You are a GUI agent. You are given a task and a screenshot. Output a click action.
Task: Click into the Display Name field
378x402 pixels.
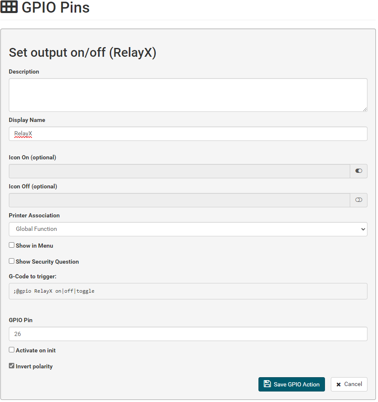[189, 134]
